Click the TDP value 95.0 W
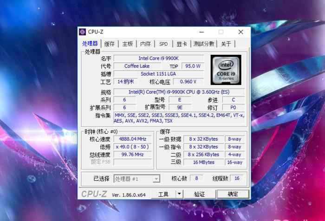 coord(193,66)
